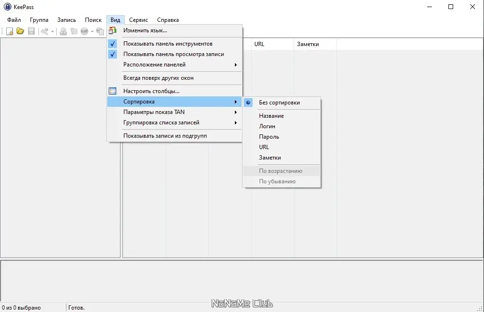Screen dimensions: 484x312
Task: Sort entries by URL in submenu
Action: pyautogui.click(x=281, y=147)
